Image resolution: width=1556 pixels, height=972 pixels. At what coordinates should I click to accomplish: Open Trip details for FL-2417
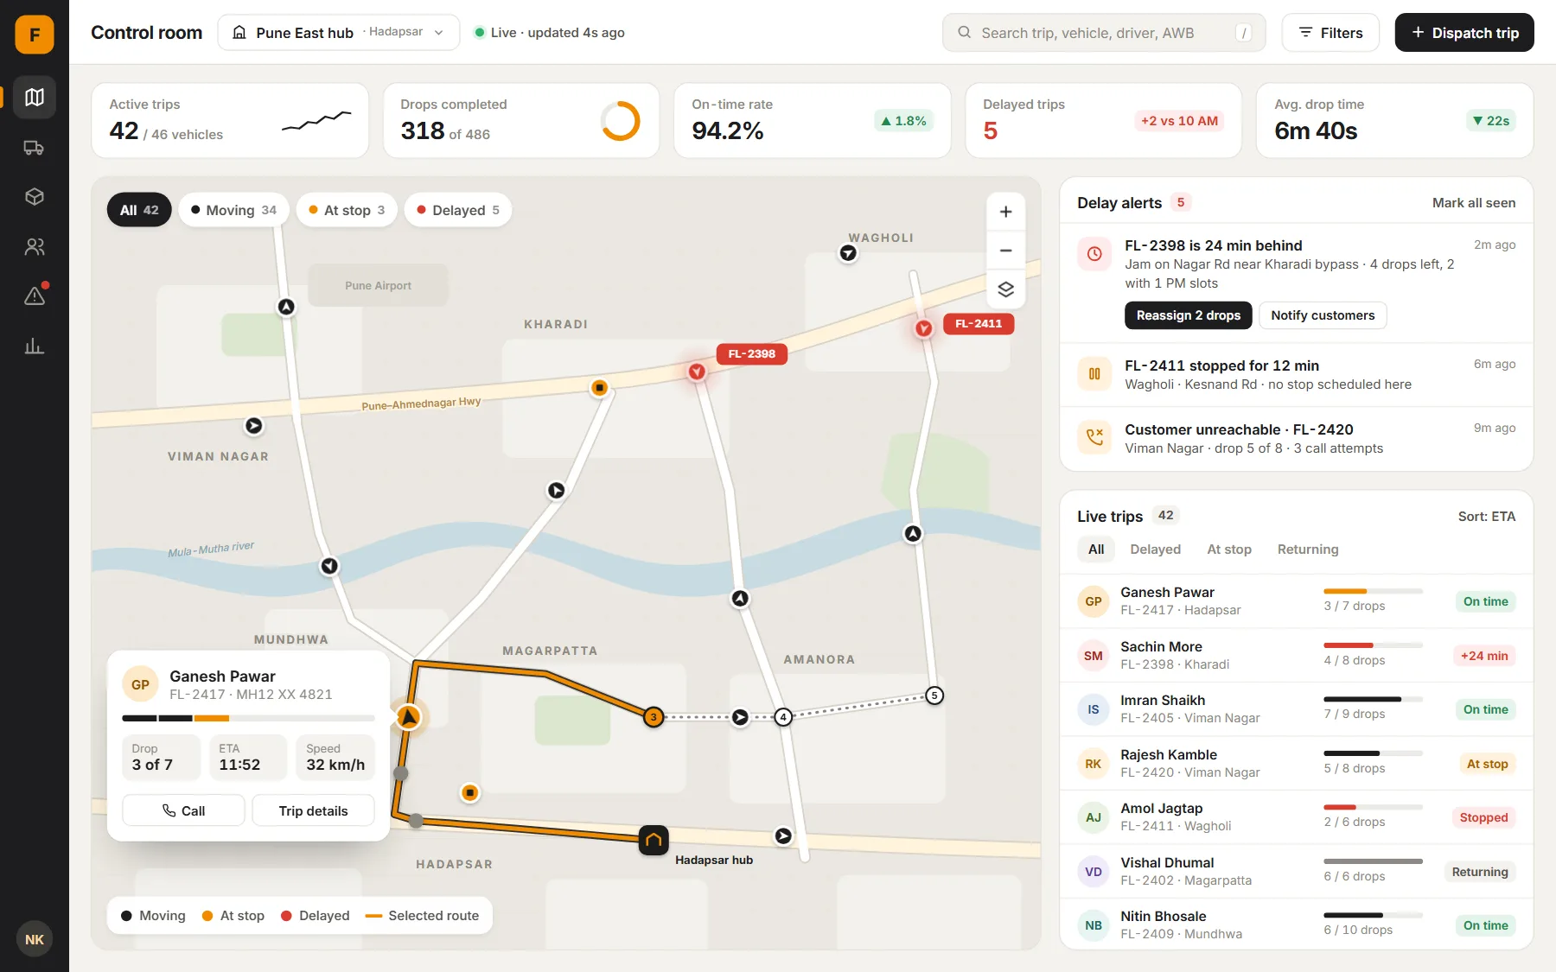tap(313, 810)
